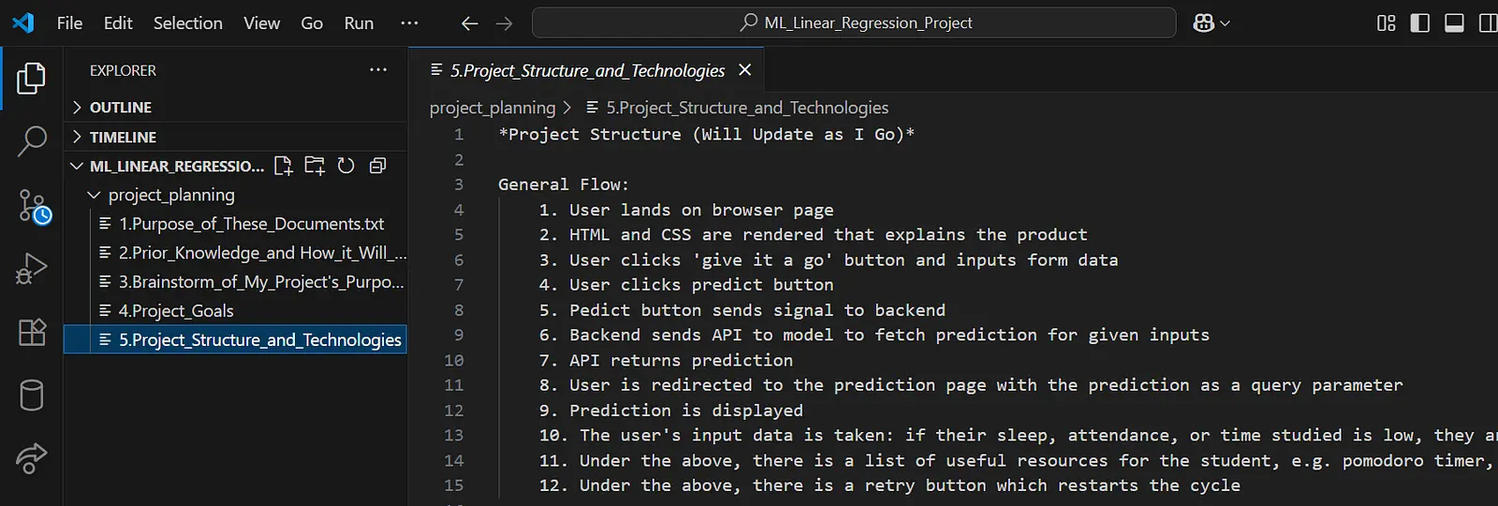Open Run and Debug view

32,269
